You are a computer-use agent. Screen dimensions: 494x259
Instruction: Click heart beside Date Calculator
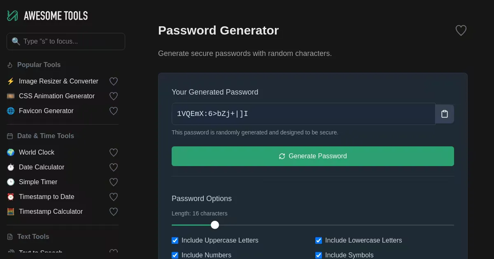point(114,167)
